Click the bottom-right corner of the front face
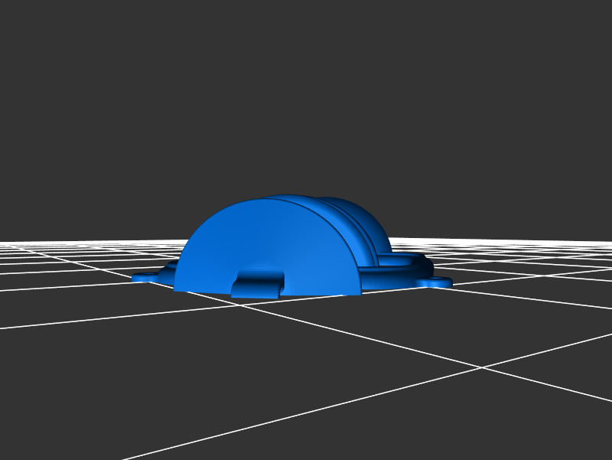Screen dimensions: 612x460 358,292
